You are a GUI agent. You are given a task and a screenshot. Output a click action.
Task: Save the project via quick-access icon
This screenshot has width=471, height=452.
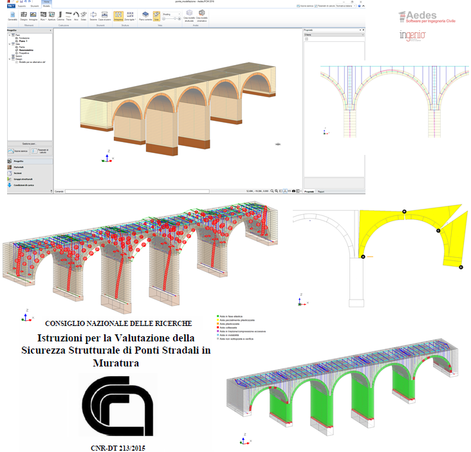coord(21,1)
